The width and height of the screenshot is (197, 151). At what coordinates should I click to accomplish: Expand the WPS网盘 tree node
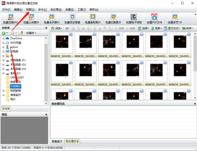coord(3,43)
